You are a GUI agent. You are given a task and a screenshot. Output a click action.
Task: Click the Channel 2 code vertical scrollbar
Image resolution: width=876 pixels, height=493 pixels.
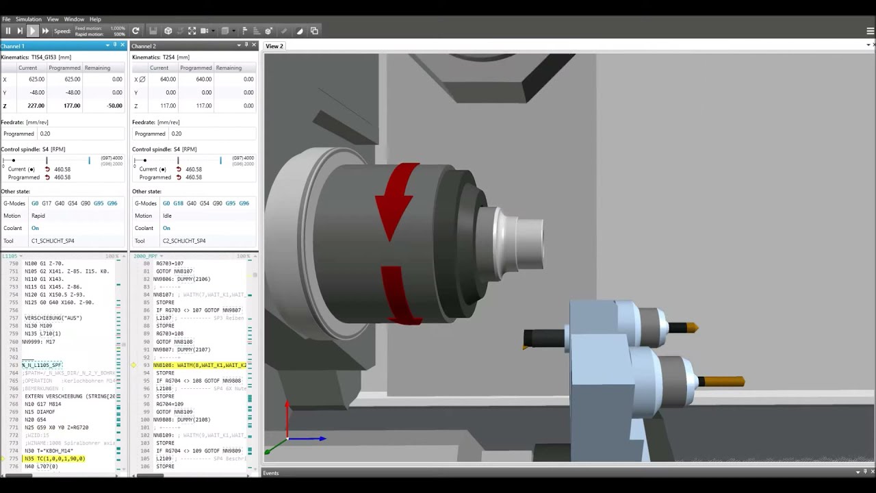(255, 275)
